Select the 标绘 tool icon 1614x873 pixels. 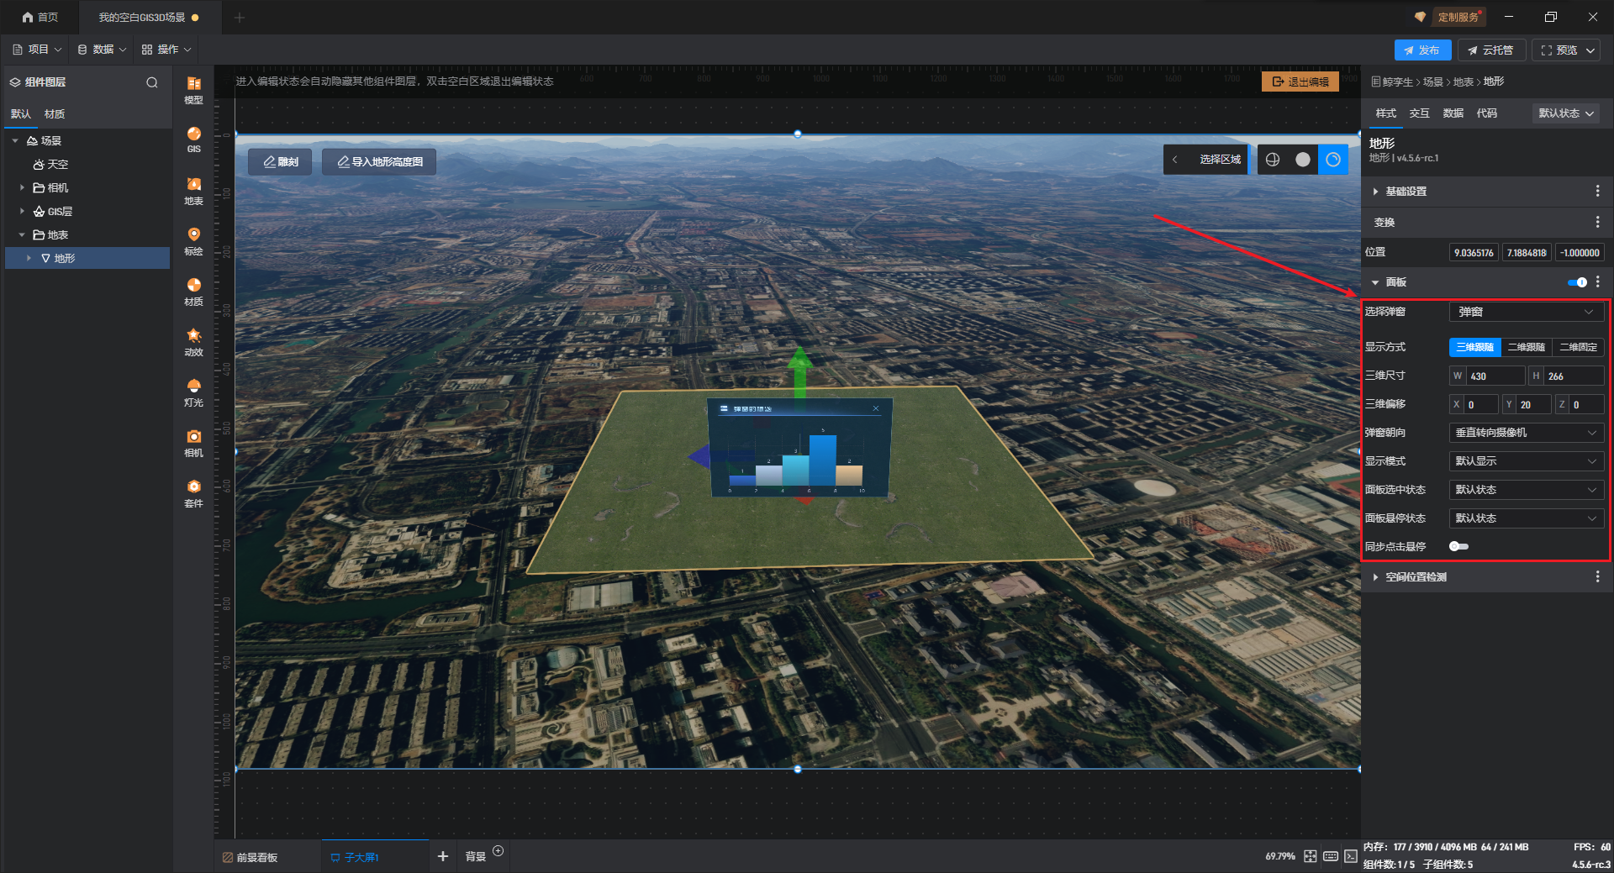click(193, 240)
